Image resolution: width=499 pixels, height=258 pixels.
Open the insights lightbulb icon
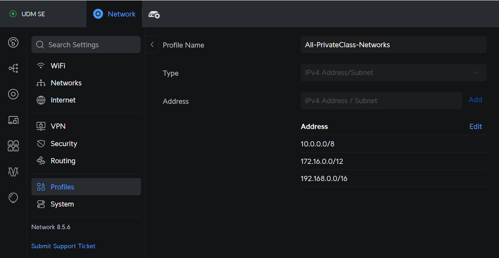point(13,198)
